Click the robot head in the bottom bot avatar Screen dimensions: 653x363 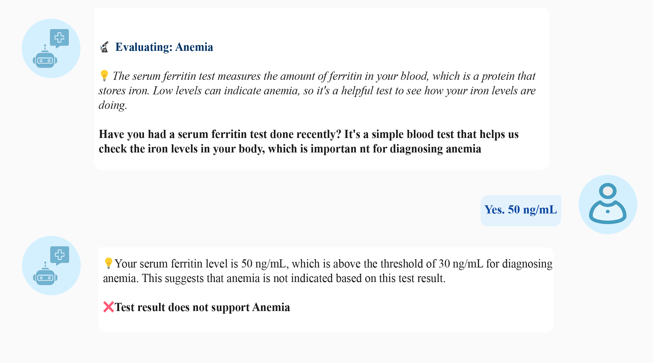tap(45, 277)
